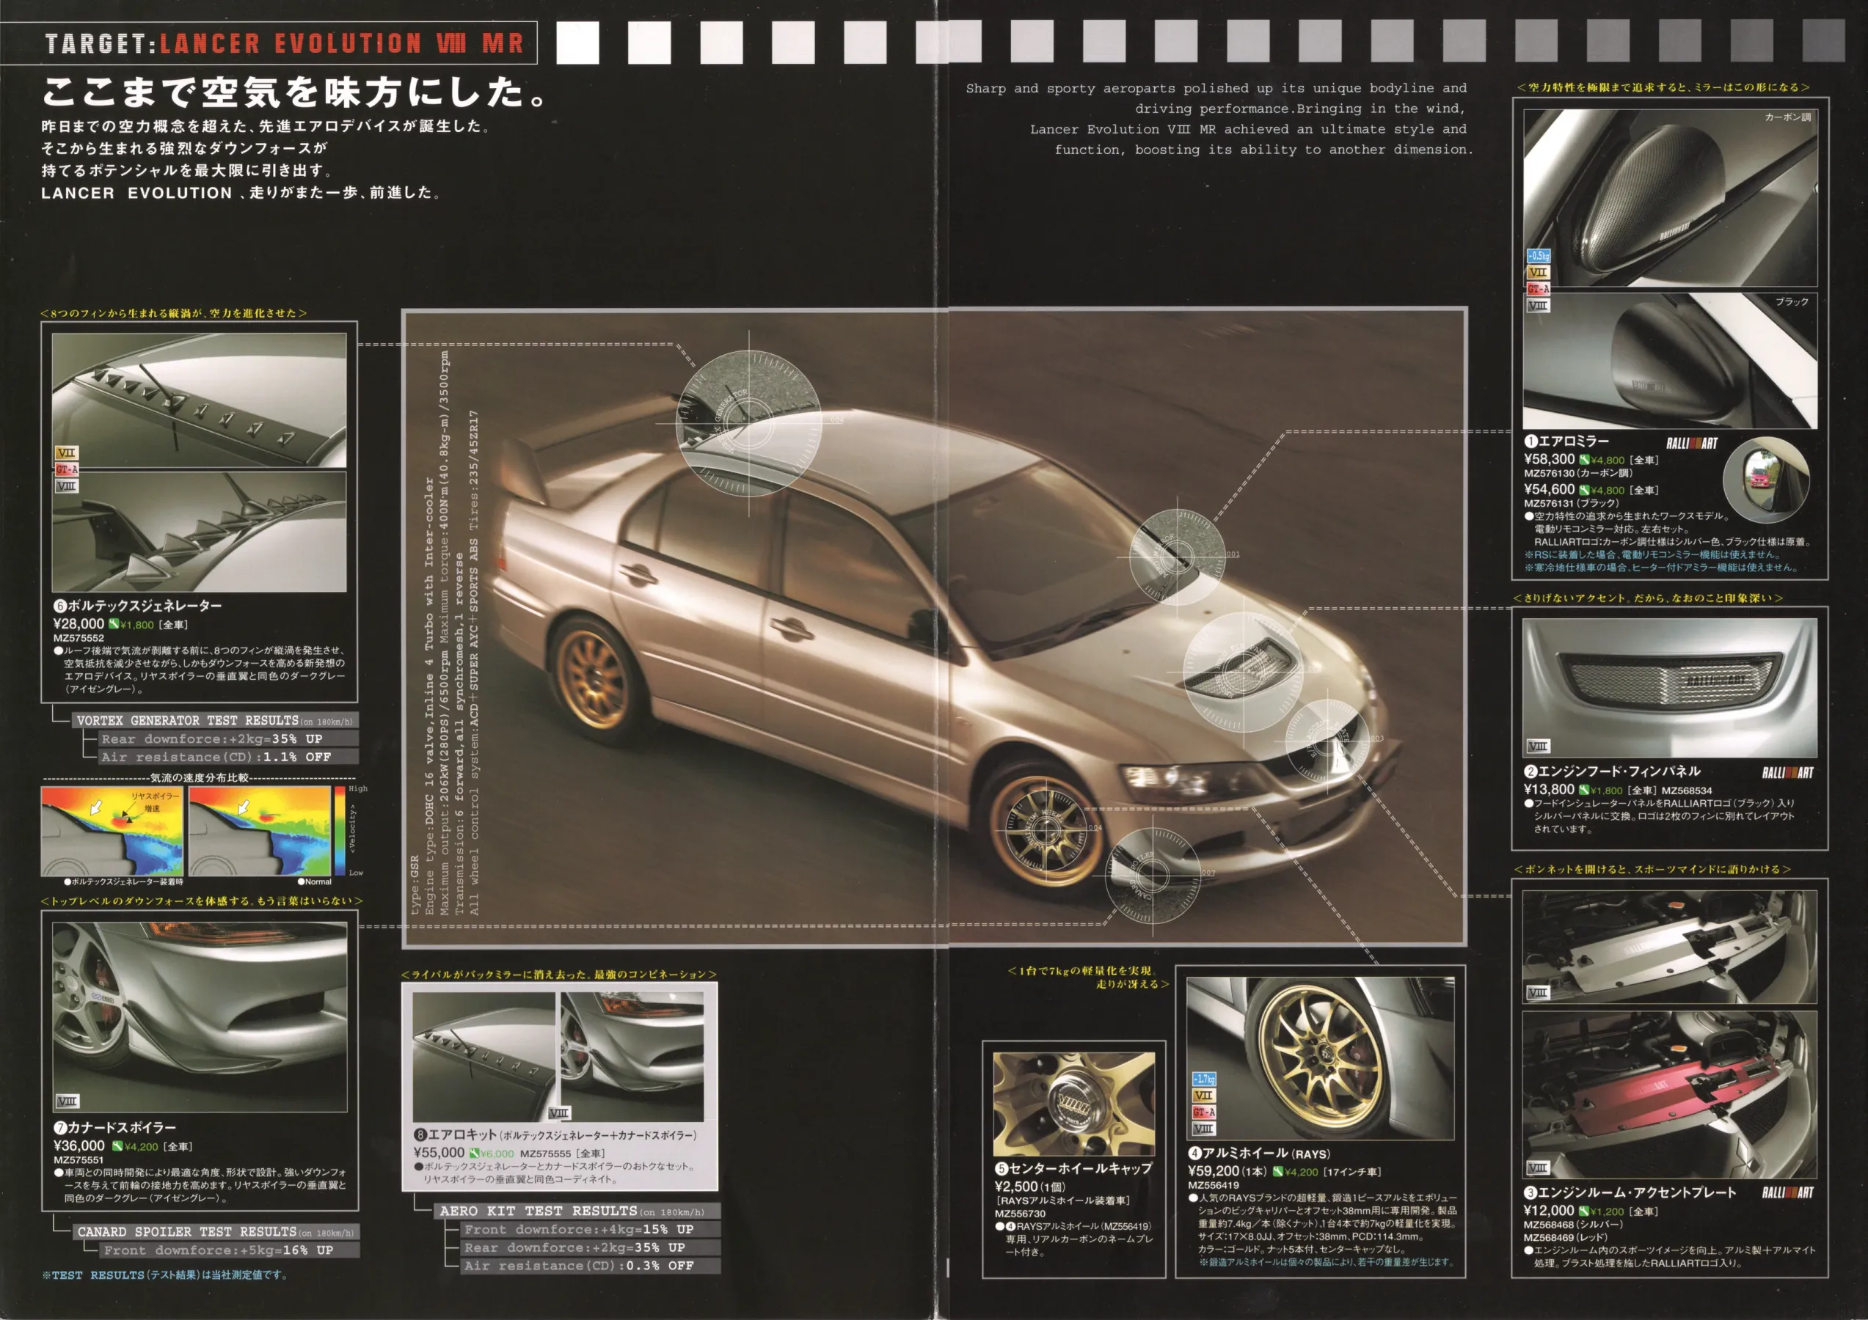Select the velocity High-Low color scale bar
The height and width of the screenshot is (1320, 1868).
(339, 830)
